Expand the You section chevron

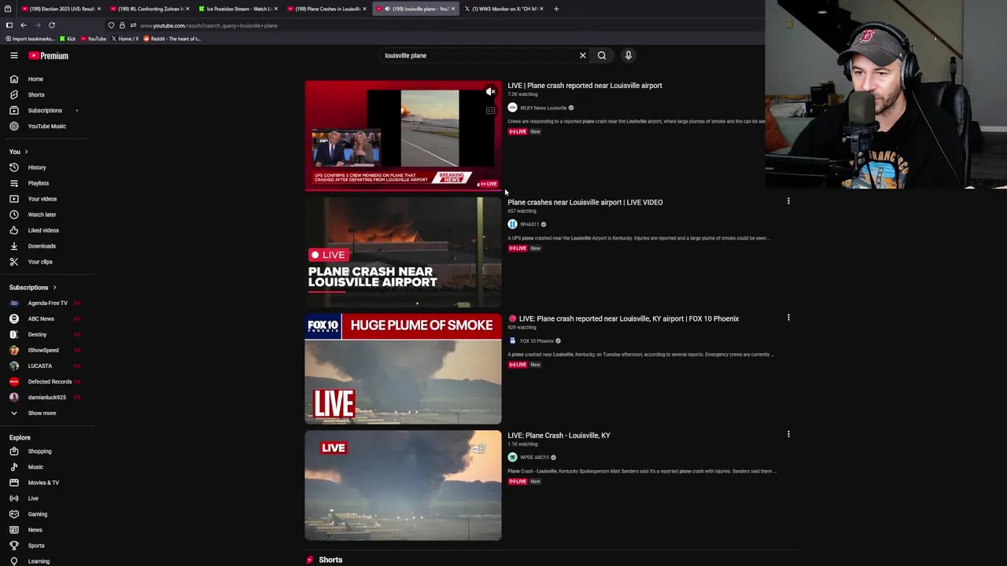coord(26,152)
